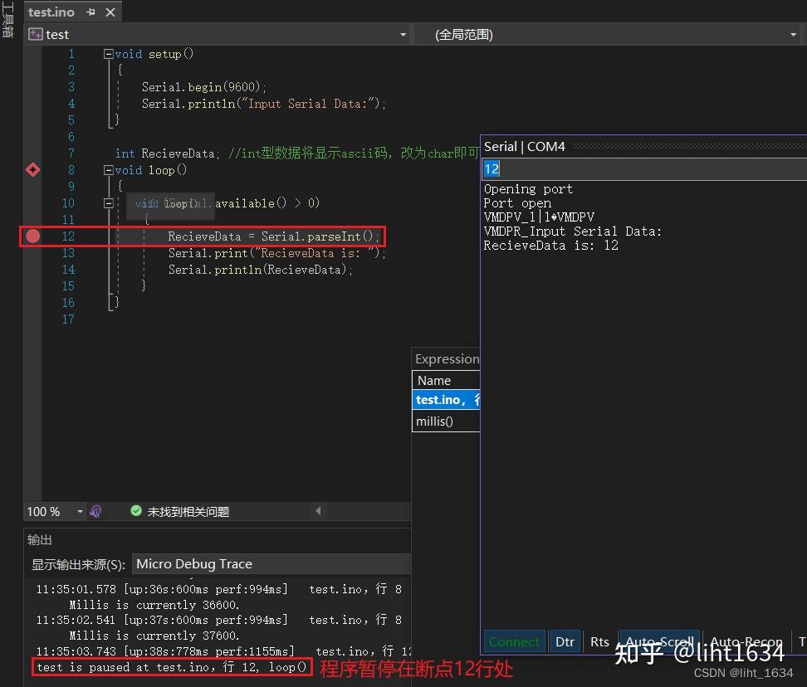The height and width of the screenshot is (687, 807).
Task: Remove the red breakpoint on line 12
Action: point(32,236)
